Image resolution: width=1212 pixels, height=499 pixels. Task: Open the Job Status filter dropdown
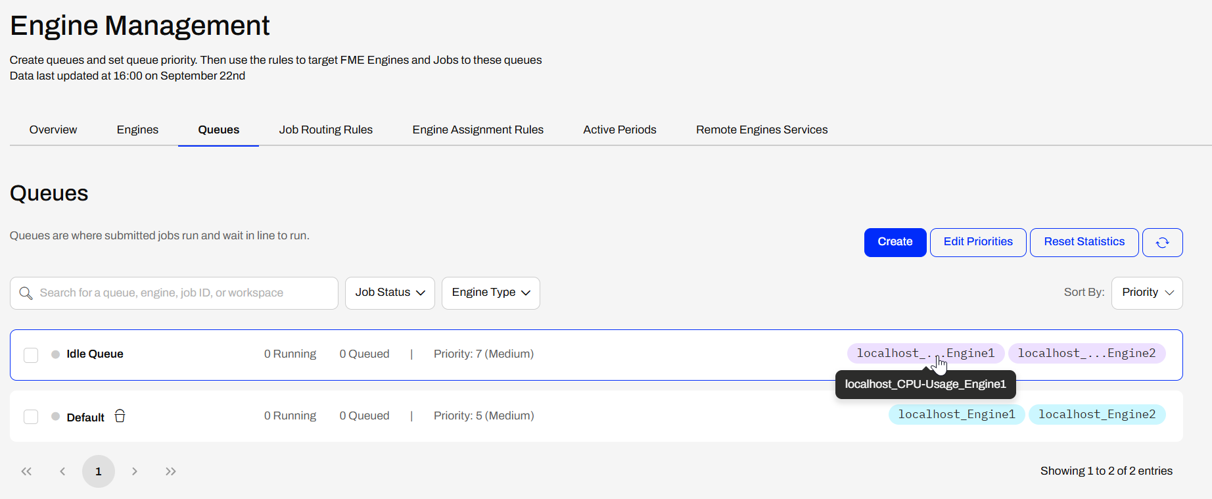(x=390, y=293)
